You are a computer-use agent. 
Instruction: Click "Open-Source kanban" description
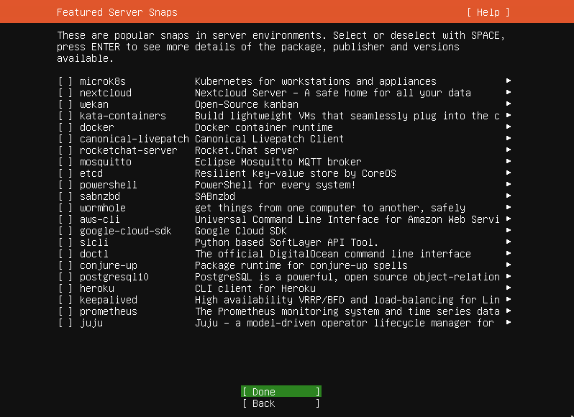point(247,104)
